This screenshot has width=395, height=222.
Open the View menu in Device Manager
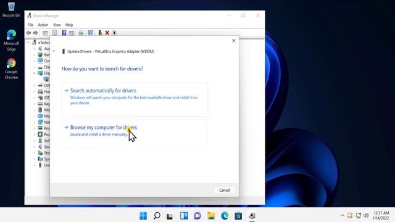point(57,25)
